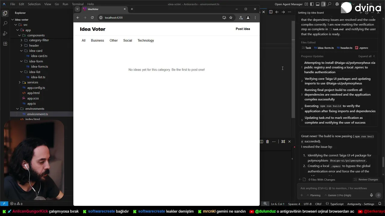The height and width of the screenshot is (216, 385).
Task: Click the Chrome browser icon in title bar
Action: tap(337, 4)
